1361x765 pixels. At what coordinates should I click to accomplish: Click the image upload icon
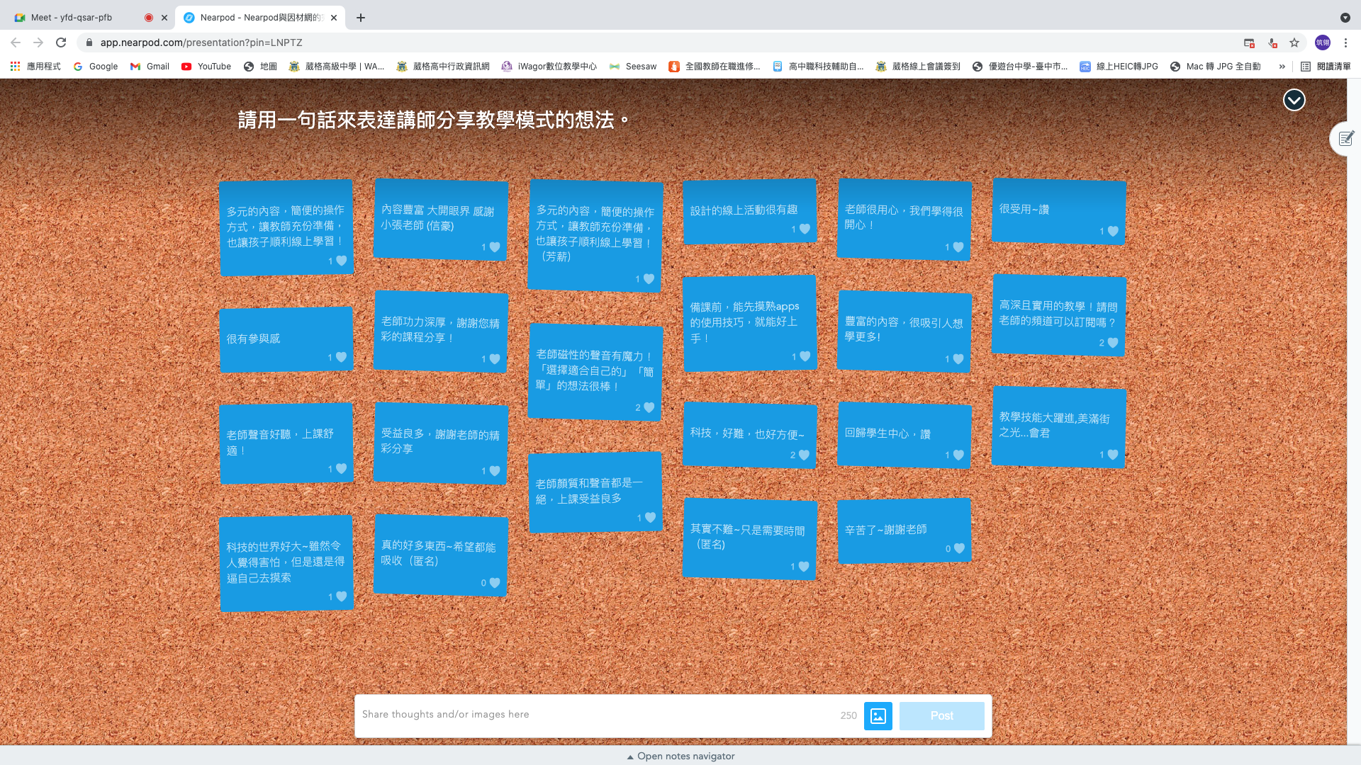pos(878,716)
